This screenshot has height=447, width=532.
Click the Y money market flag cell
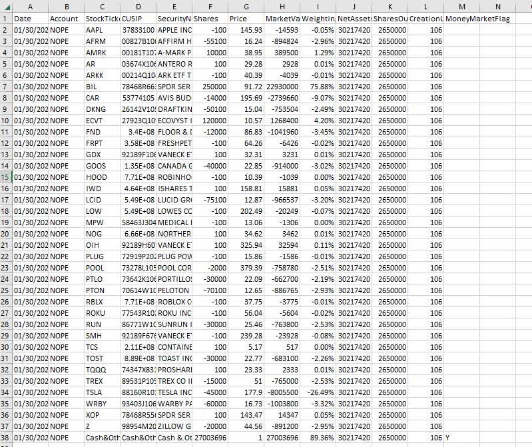(x=462, y=438)
